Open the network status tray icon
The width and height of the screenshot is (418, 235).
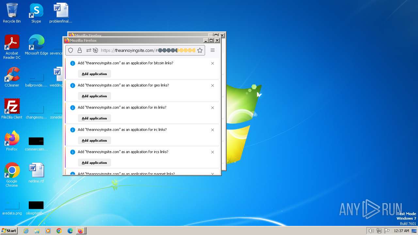click(x=379, y=231)
